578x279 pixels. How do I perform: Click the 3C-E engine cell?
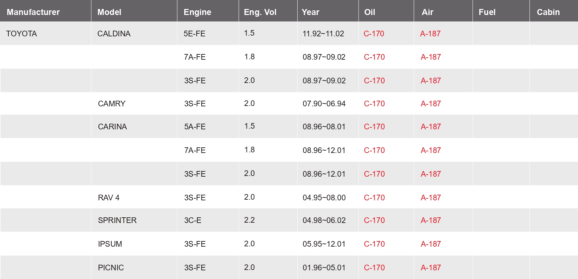pos(193,220)
